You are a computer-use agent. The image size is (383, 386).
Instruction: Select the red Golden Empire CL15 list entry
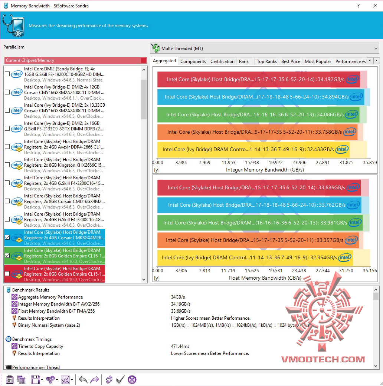point(55,274)
